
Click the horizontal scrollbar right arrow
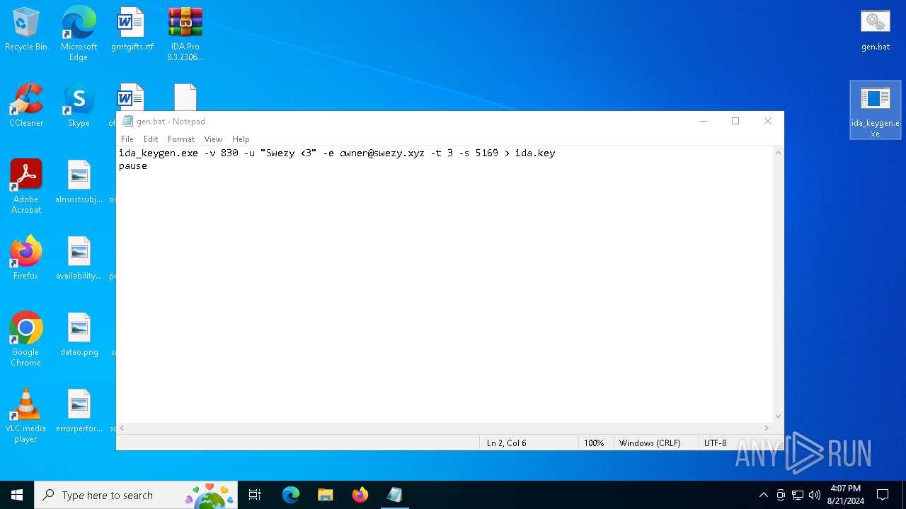pos(766,428)
